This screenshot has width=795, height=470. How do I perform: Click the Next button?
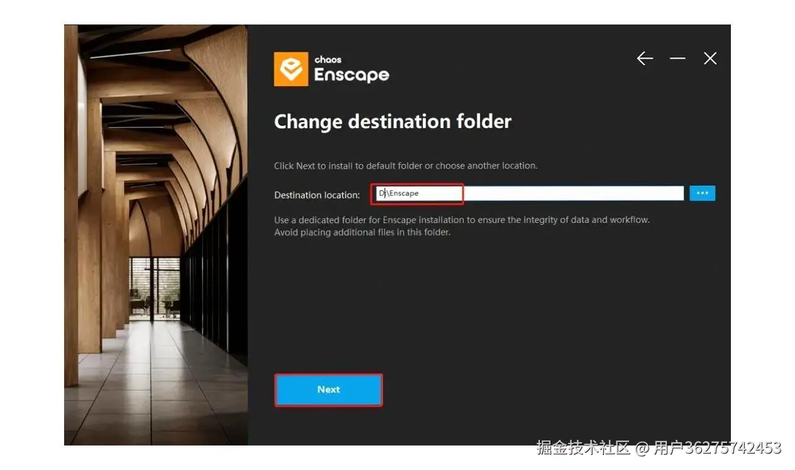[x=329, y=390]
